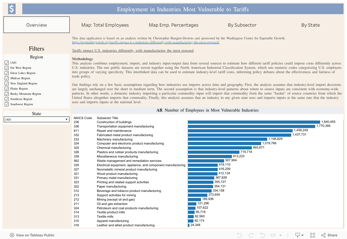Click the dollar sign logo icon
Screen dimensions: 347x239
[x=12, y=9]
